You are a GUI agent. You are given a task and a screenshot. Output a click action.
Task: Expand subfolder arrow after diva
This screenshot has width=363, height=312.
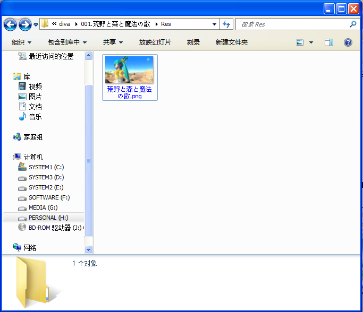click(x=76, y=24)
